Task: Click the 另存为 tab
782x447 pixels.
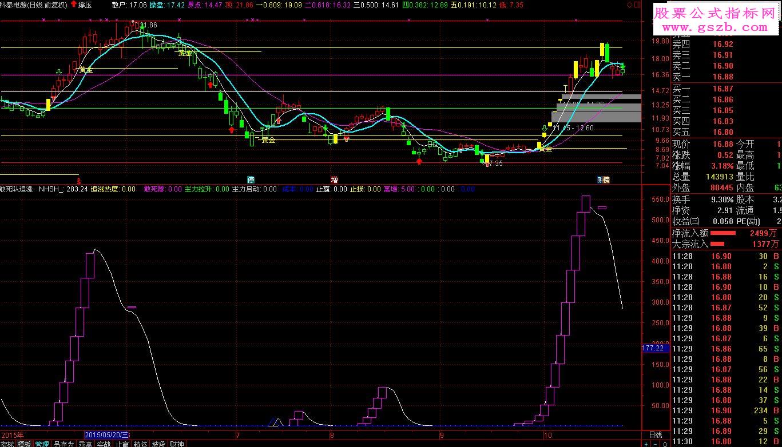Action: (63, 444)
